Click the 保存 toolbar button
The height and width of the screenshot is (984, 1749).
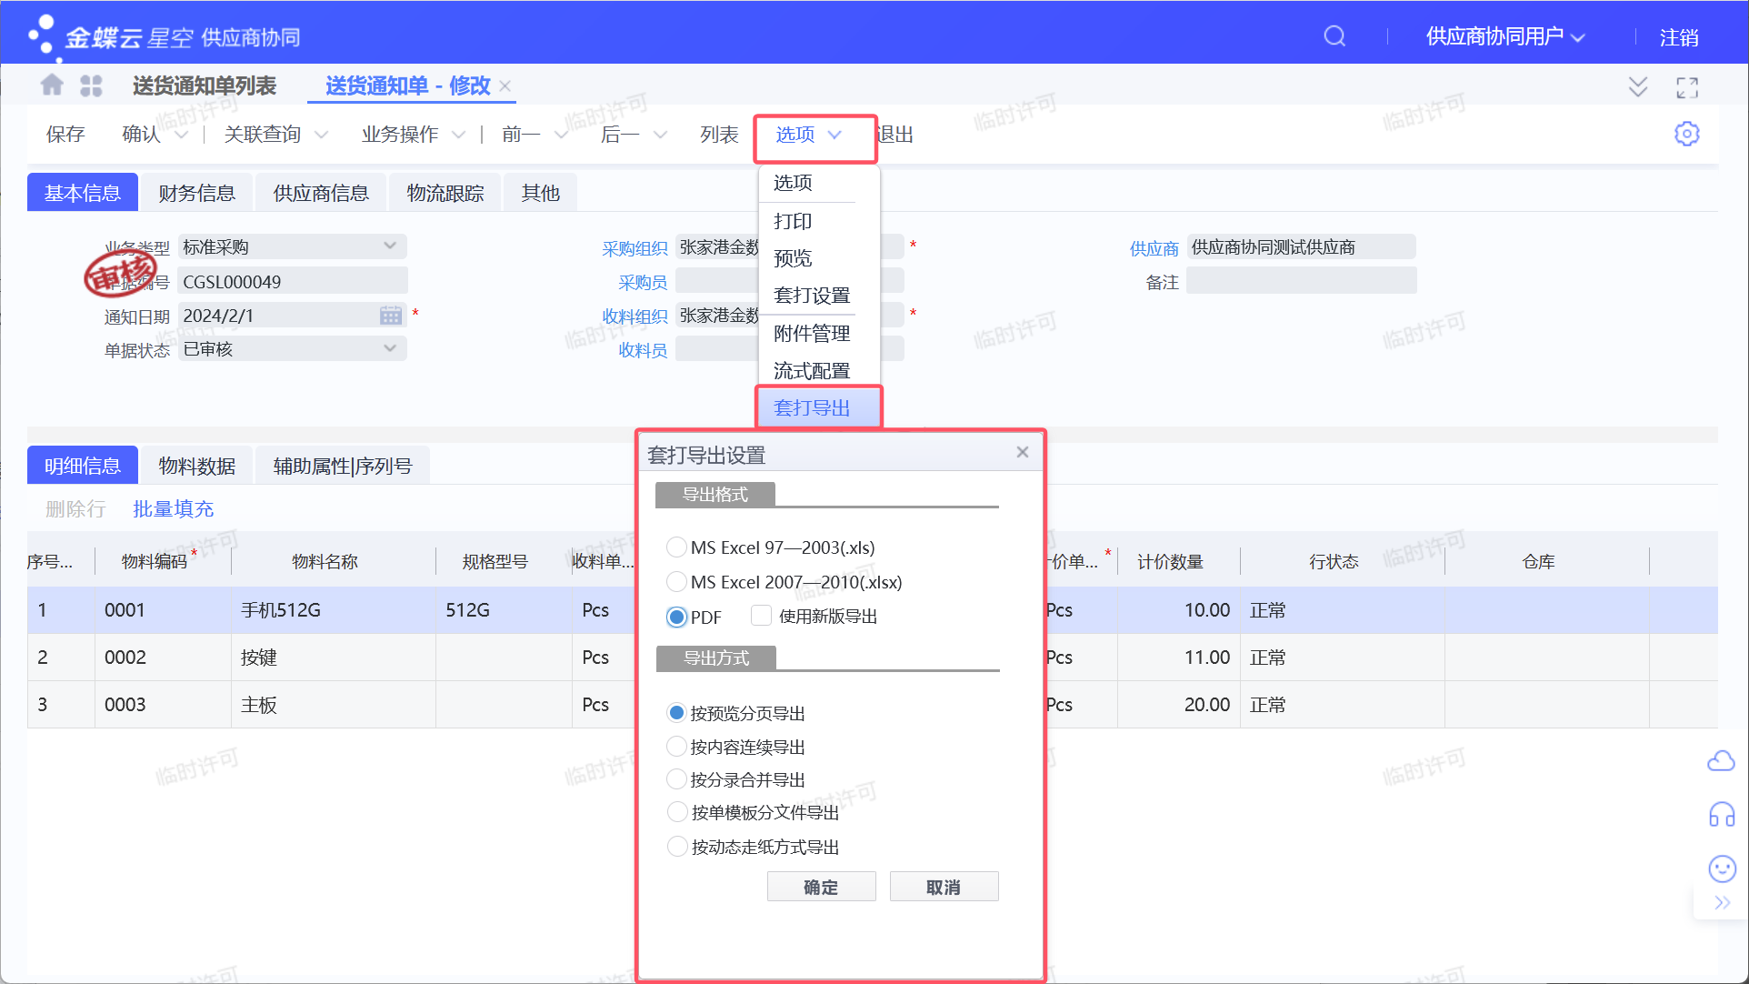click(x=65, y=135)
